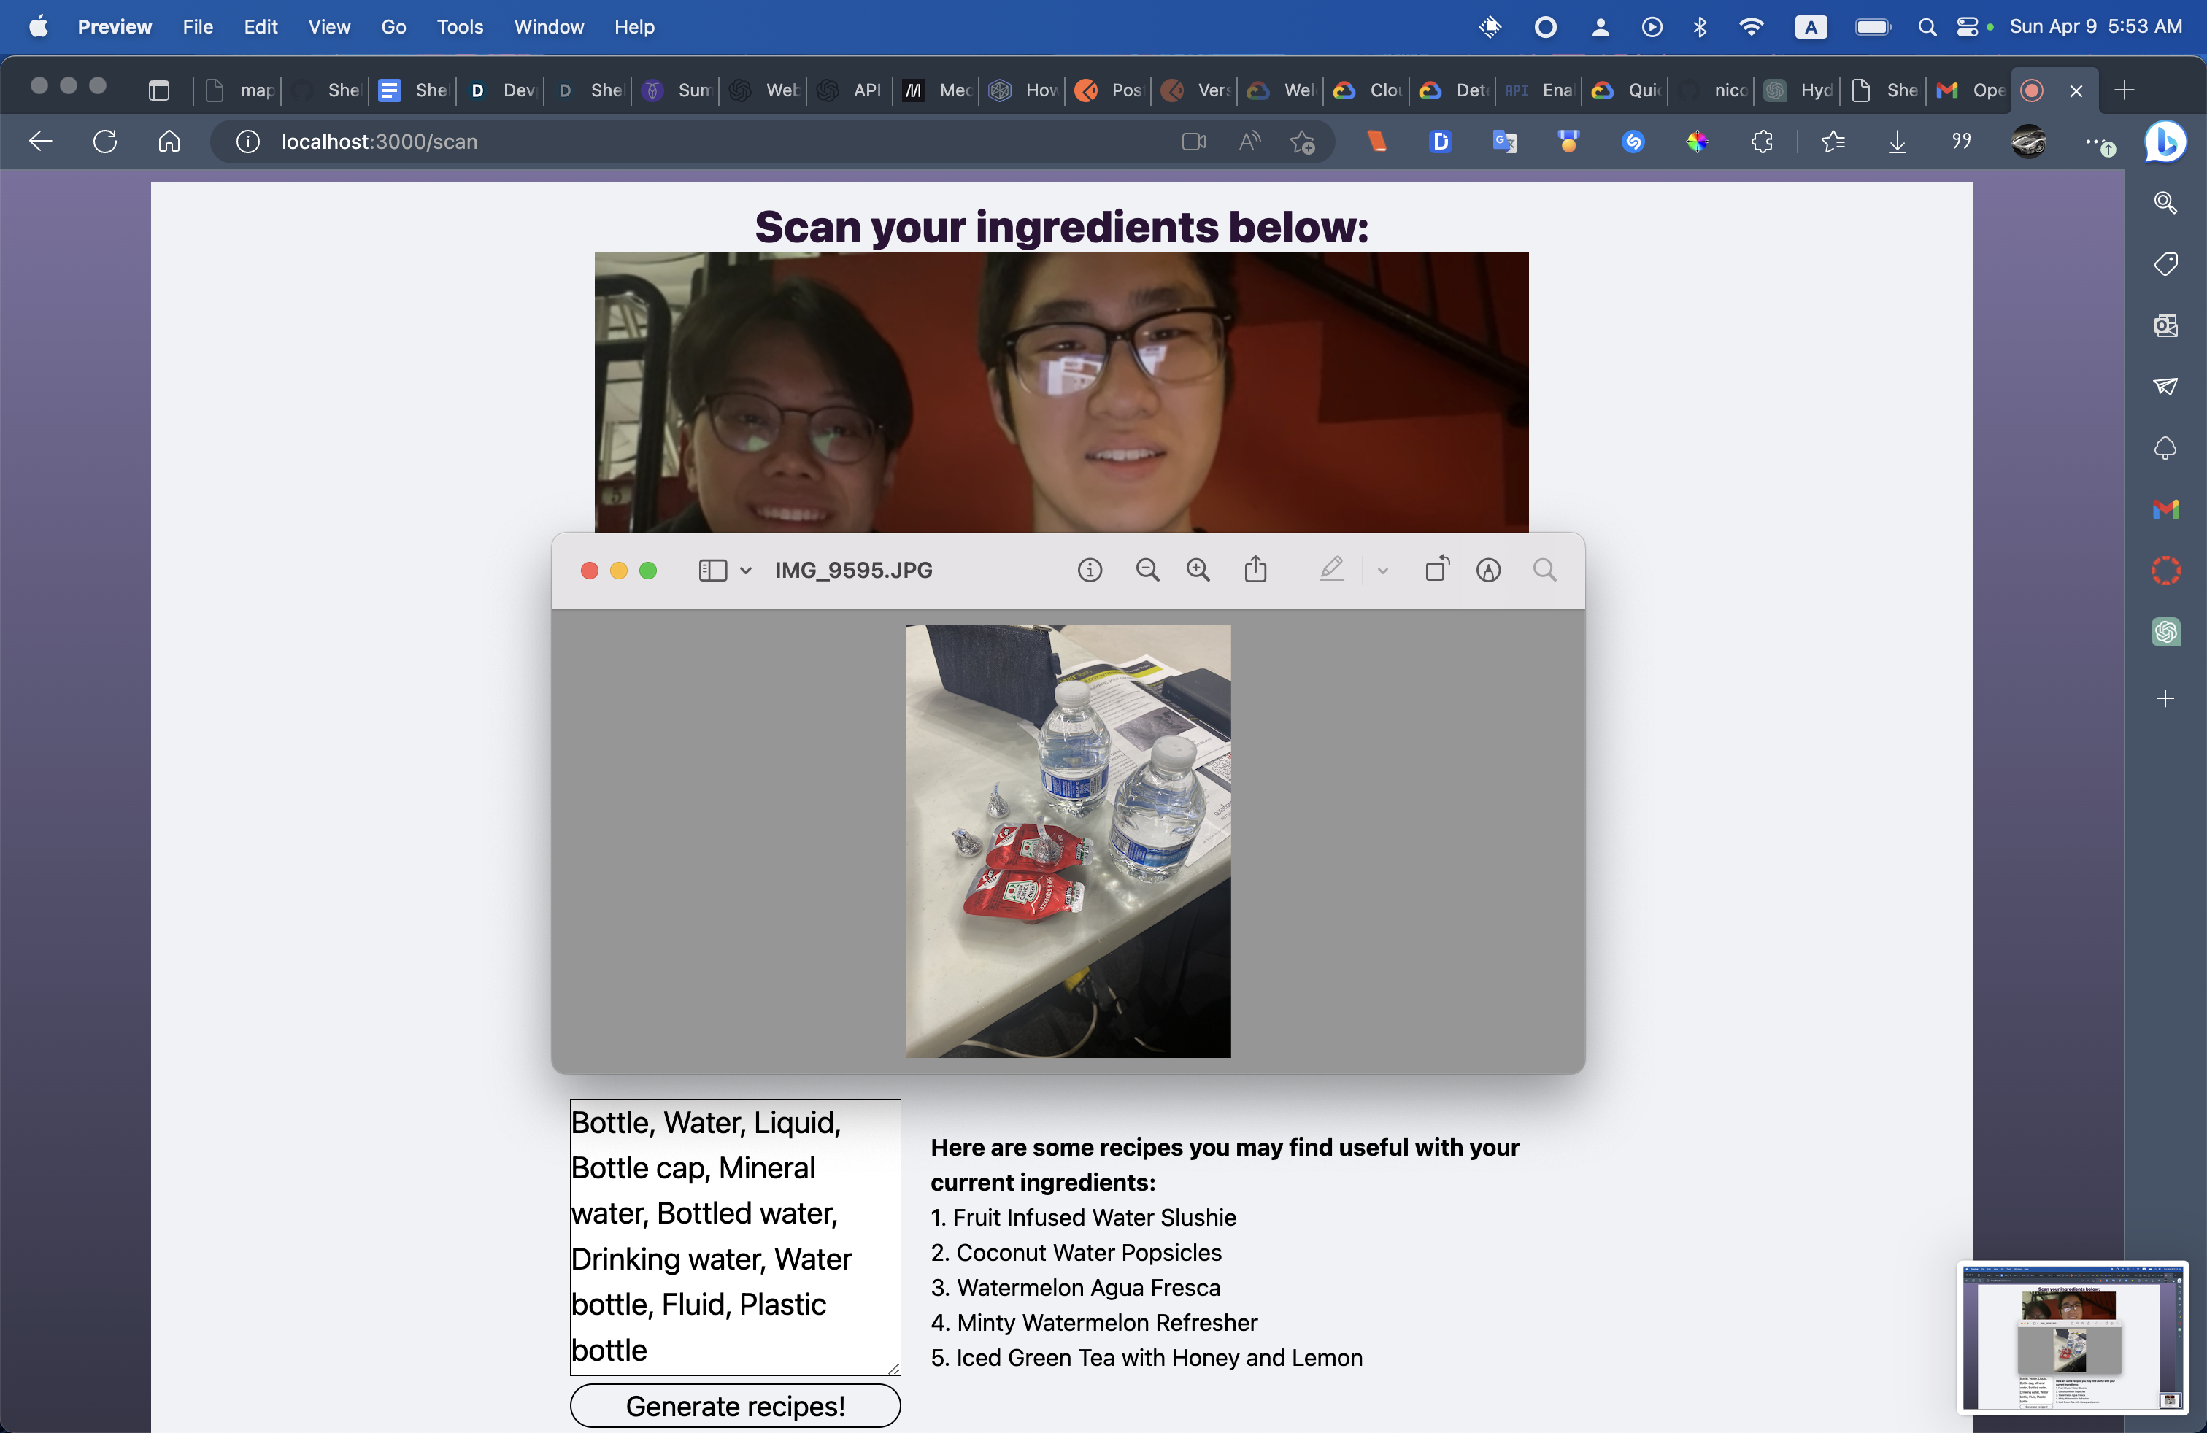Screen dimensions: 2207x1433
Task: Open browser extensions puzzle icon
Action: 1762,142
